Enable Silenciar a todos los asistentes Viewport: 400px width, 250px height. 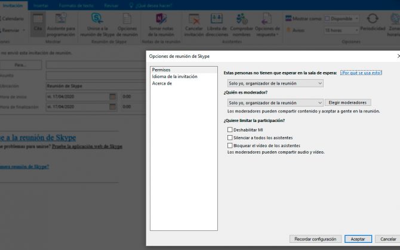[x=230, y=137]
